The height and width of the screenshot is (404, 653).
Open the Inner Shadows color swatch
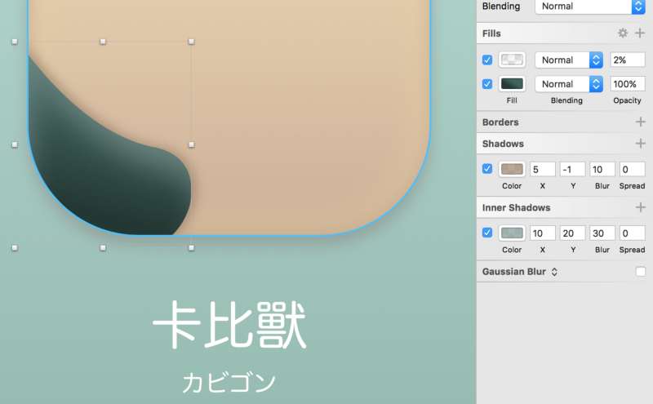(x=512, y=233)
